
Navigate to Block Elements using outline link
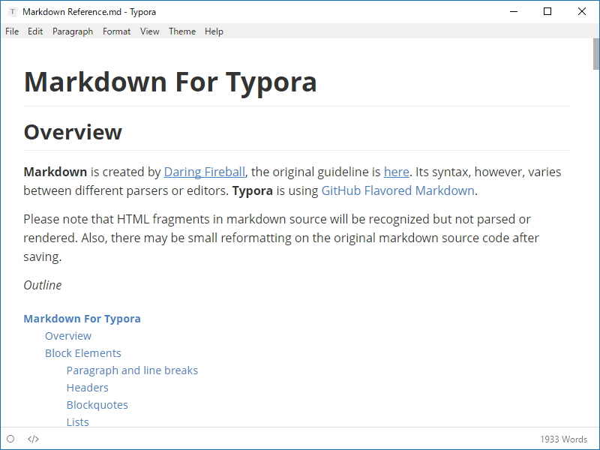pos(82,352)
